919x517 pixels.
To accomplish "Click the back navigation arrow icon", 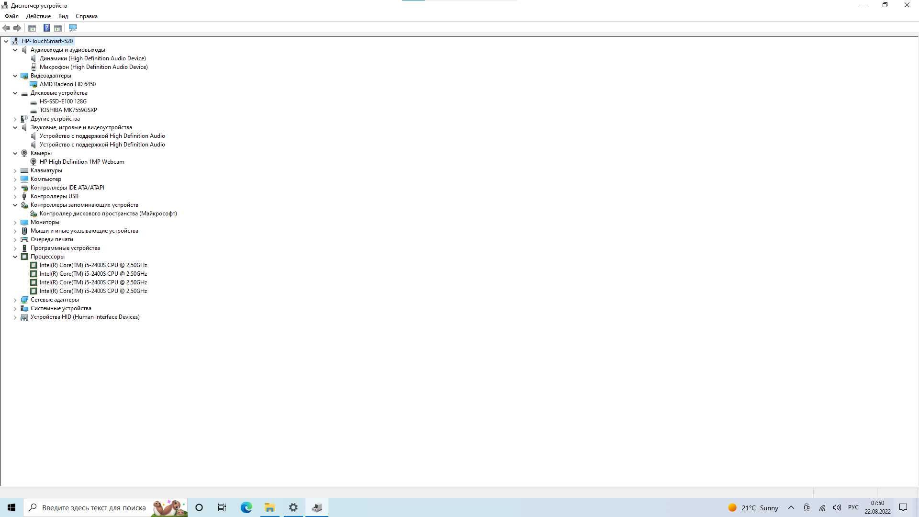I will (6, 28).
